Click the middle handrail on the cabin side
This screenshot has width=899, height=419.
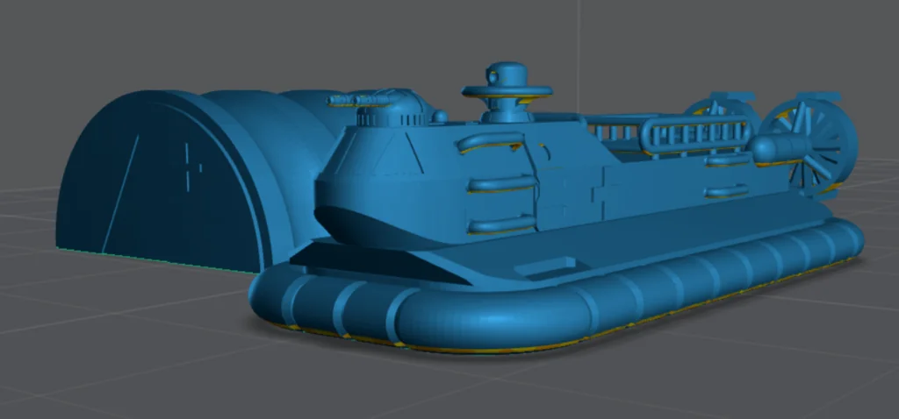[x=500, y=183]
